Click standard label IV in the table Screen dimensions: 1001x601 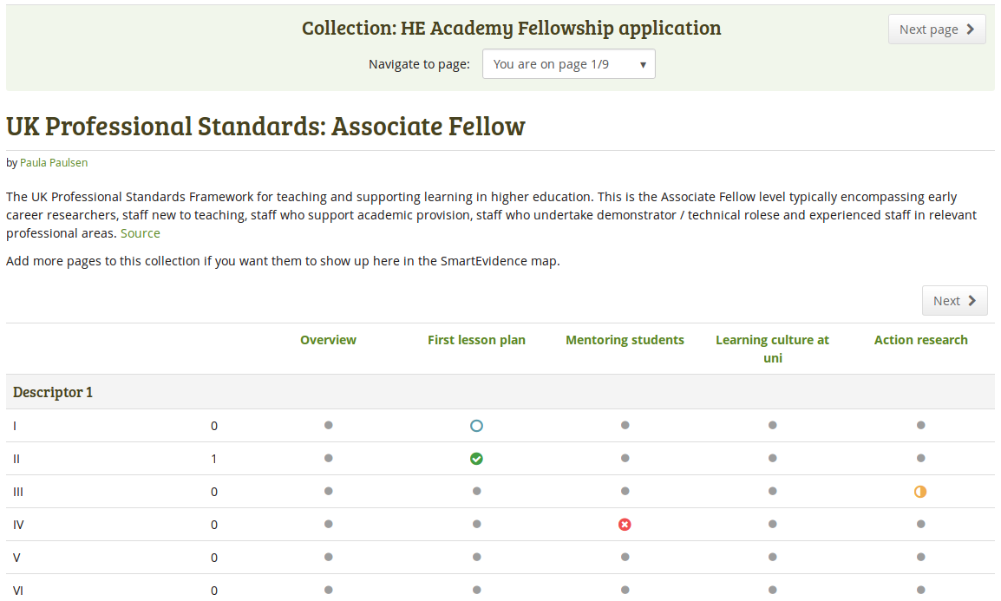click(x=18, y=525)
